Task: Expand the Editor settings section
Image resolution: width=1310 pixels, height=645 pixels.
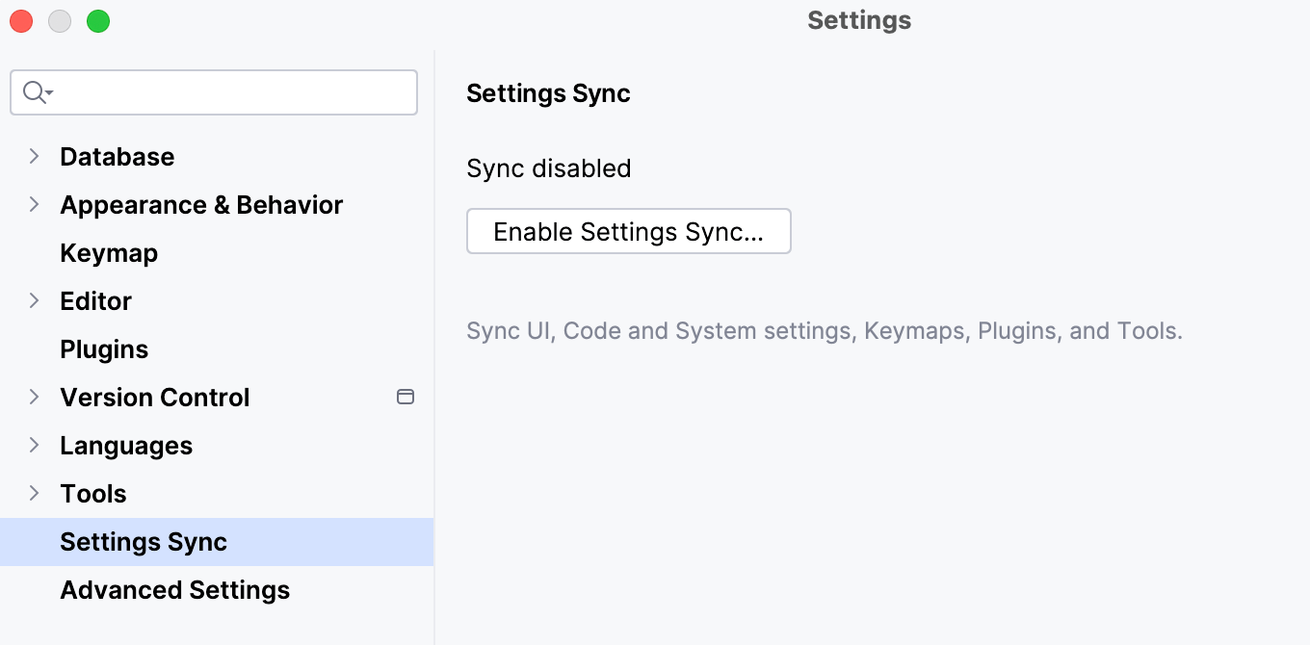Action: 35,300
